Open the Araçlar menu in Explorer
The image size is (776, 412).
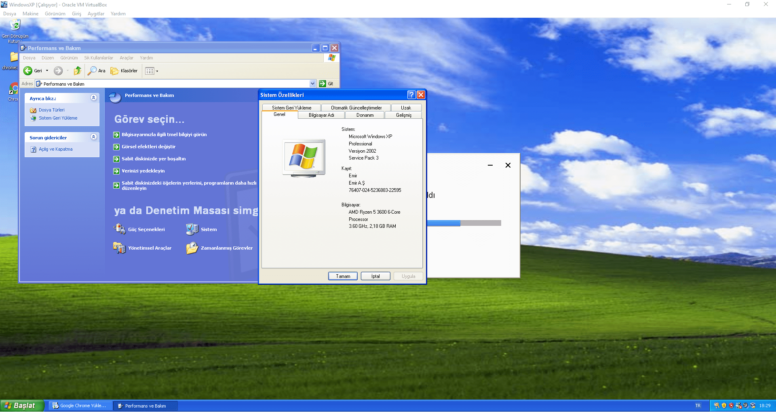(127, 58)
